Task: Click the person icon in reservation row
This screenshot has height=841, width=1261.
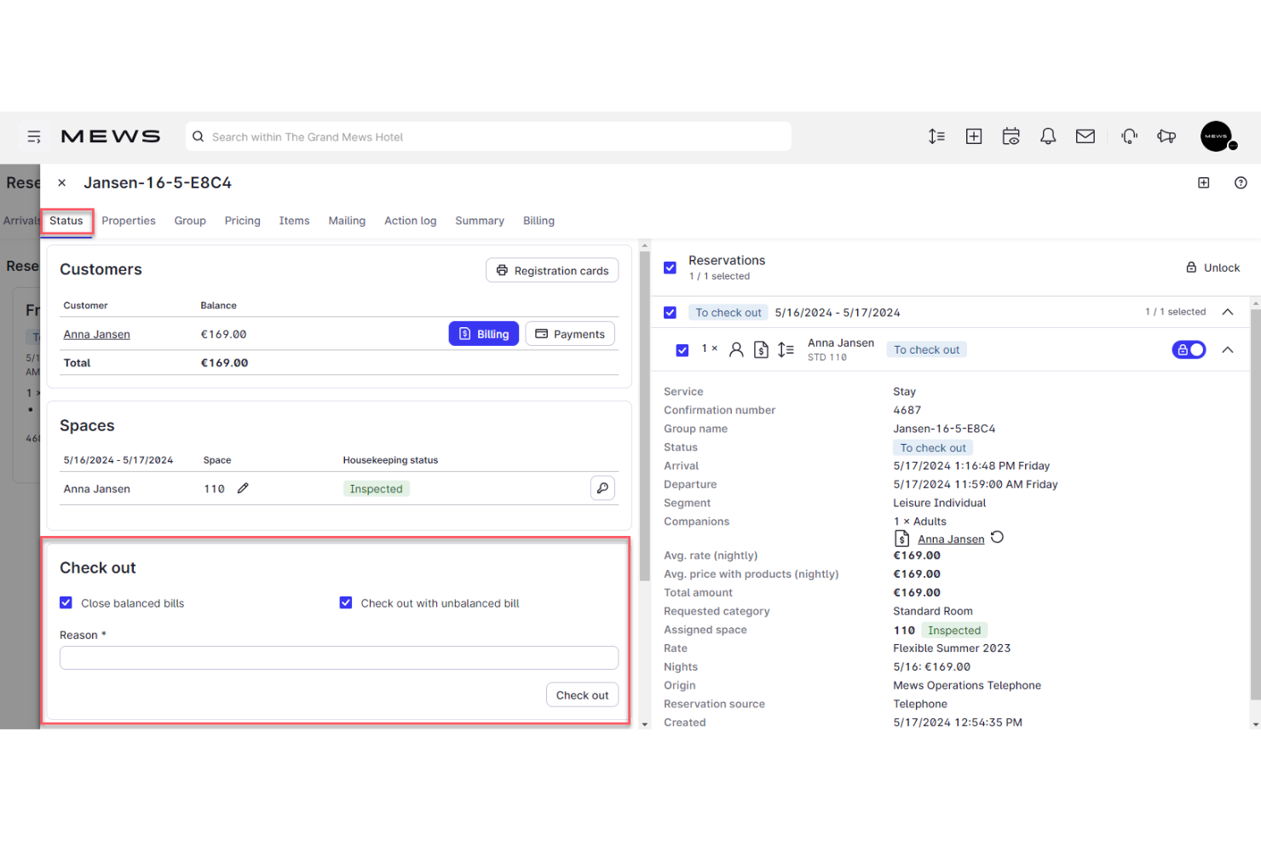Action: [x=737, y=349]
